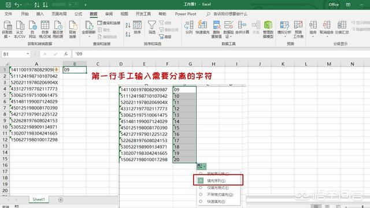Switch to Page Layout (页面布局) tab
The height and width of the screenshot is (208, 370).
coord(59,14)
